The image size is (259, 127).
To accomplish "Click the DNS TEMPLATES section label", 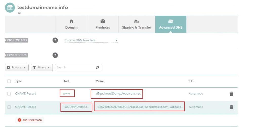I will tap(16, 40).
